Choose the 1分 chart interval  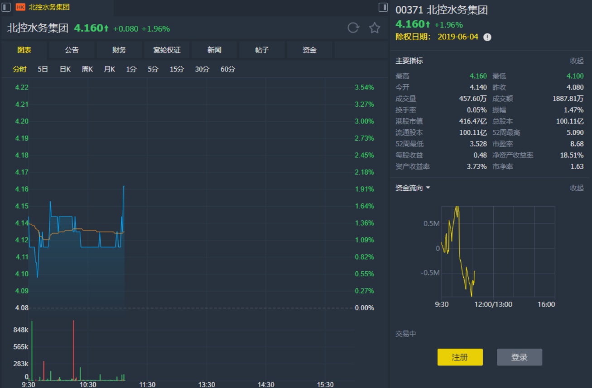pyautogui.click(x=131, y=69)
